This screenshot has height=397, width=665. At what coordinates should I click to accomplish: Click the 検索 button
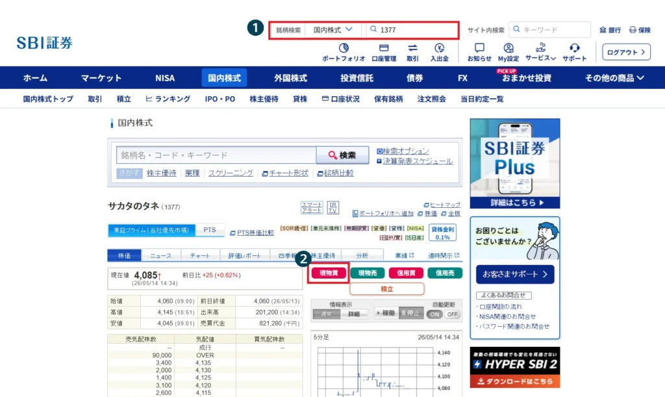(342, 155)
